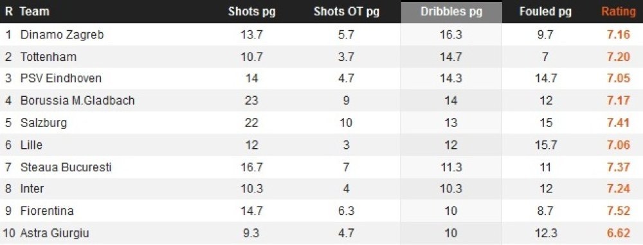Screen dimensions: 643x245
Task: Sort by Fouled pg column header
Action: [x=545, y=12]
